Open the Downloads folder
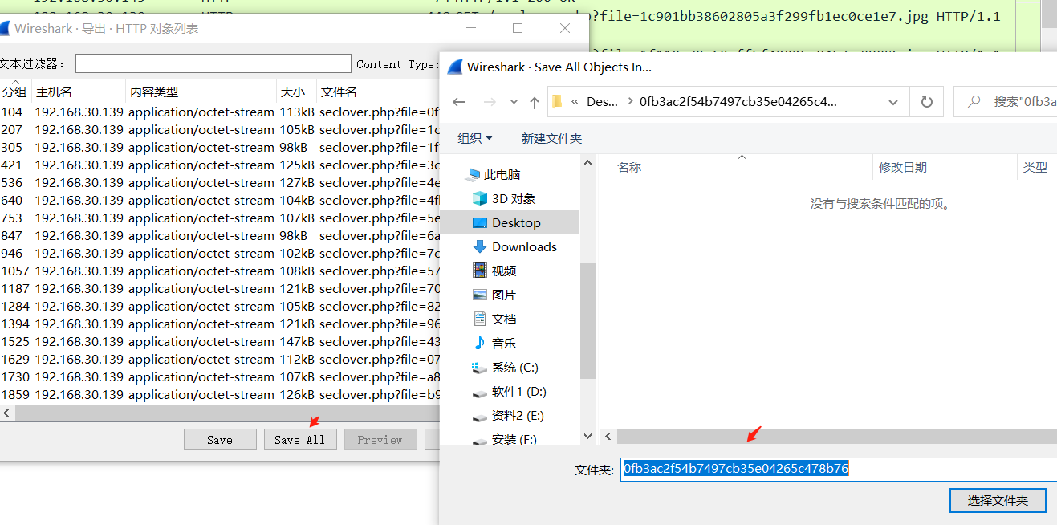1057x525 pixels. (524, 246)
